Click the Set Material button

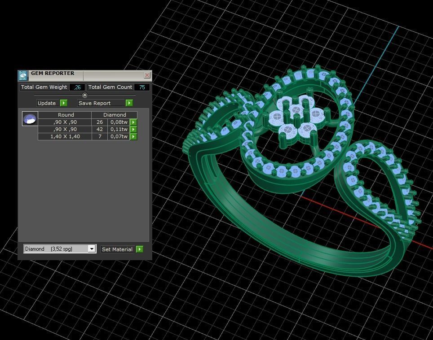coord(118,249)
